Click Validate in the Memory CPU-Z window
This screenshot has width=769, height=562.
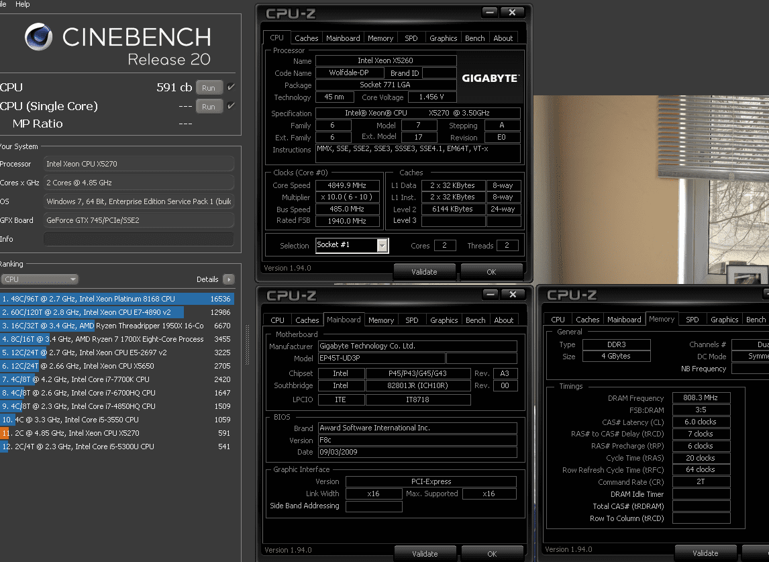coord(705,553)
